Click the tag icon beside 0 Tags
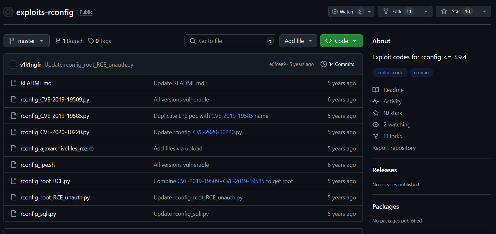The image size is (496, 234). coord(91,41)
